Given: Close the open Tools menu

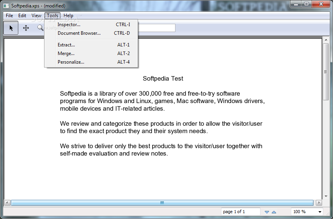Looking at the screenshot, I should tap(53, 16).
